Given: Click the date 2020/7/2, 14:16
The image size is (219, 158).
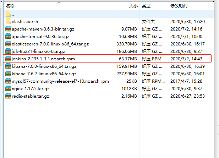Looking at the screenshot, I should click(x=186, y=29).
